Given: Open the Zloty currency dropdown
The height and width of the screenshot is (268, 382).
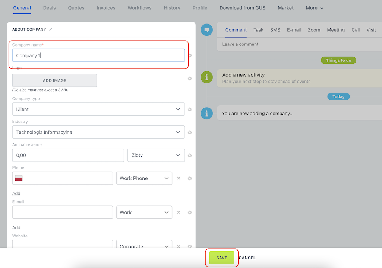Looking at the screenshot, I should pos(156,155).
